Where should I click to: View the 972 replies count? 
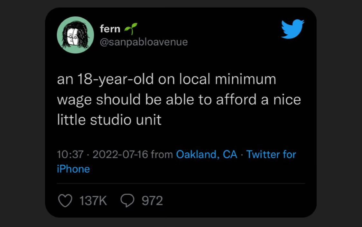tap(152, 201)
